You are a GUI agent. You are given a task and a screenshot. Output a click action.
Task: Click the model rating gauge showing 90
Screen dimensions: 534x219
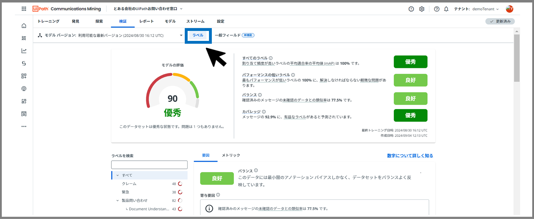point(173,91)
